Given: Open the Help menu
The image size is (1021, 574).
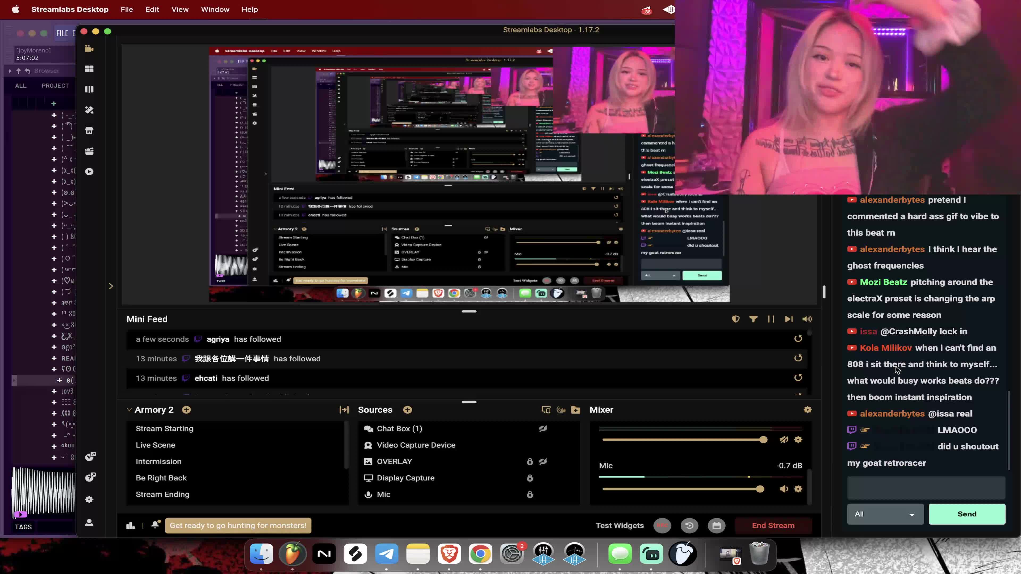Looking at the screenshot, I should [x=250, y=9].
